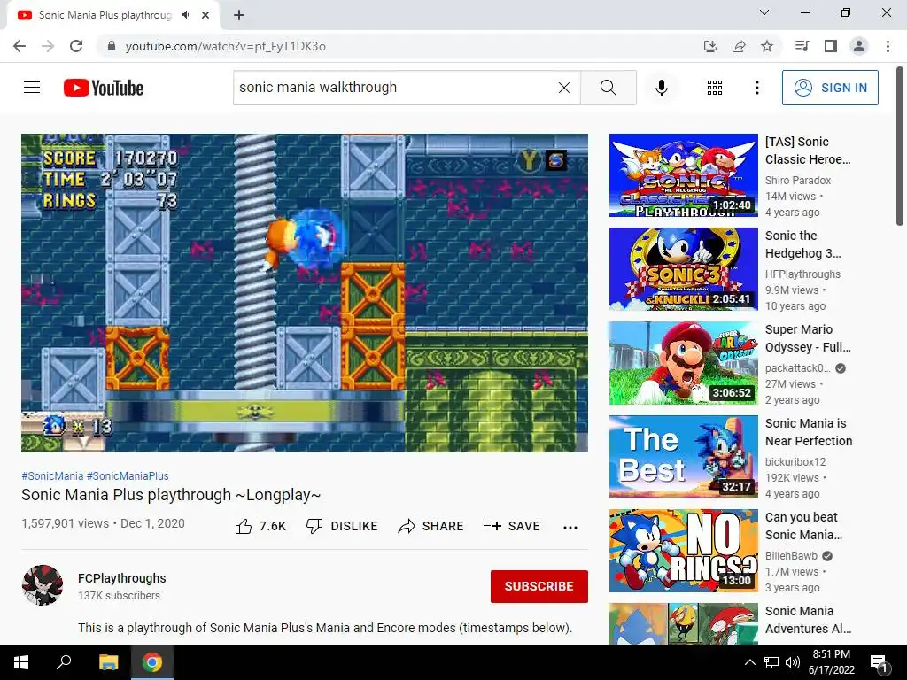Click the Sonic Mania video player

[305, 292]
